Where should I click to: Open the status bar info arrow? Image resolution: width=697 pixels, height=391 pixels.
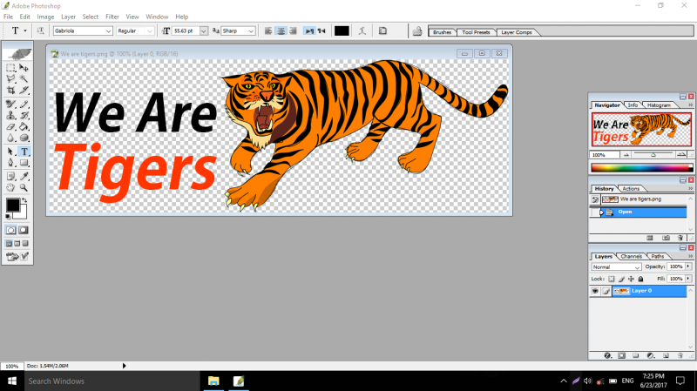[124, 366]
